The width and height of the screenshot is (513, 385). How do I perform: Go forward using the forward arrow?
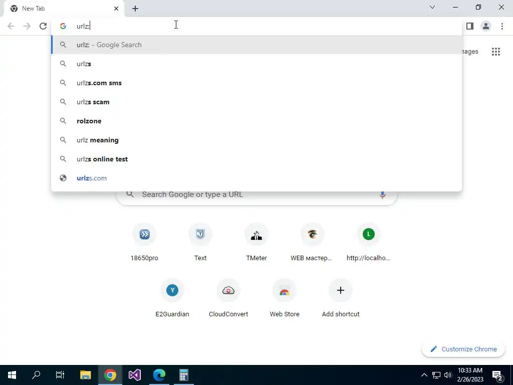(27, 26)
